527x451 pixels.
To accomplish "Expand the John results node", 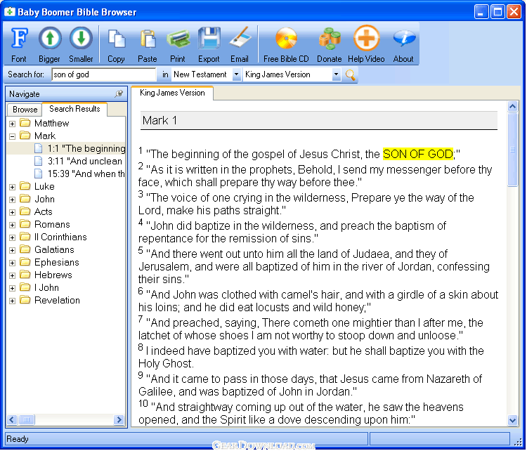I will click(x=12, y=200).
